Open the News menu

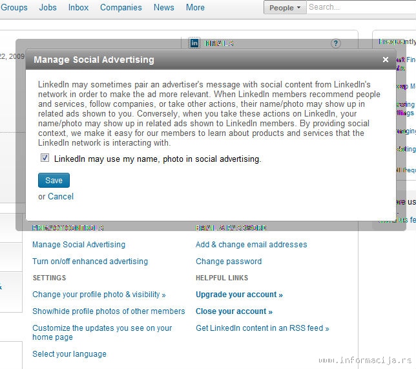pos(164,7)
